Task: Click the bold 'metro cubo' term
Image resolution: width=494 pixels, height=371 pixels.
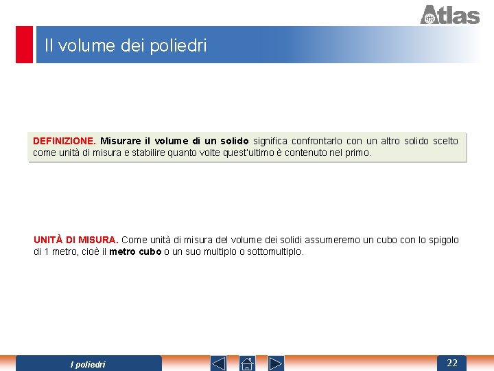Action: [135, 251]
